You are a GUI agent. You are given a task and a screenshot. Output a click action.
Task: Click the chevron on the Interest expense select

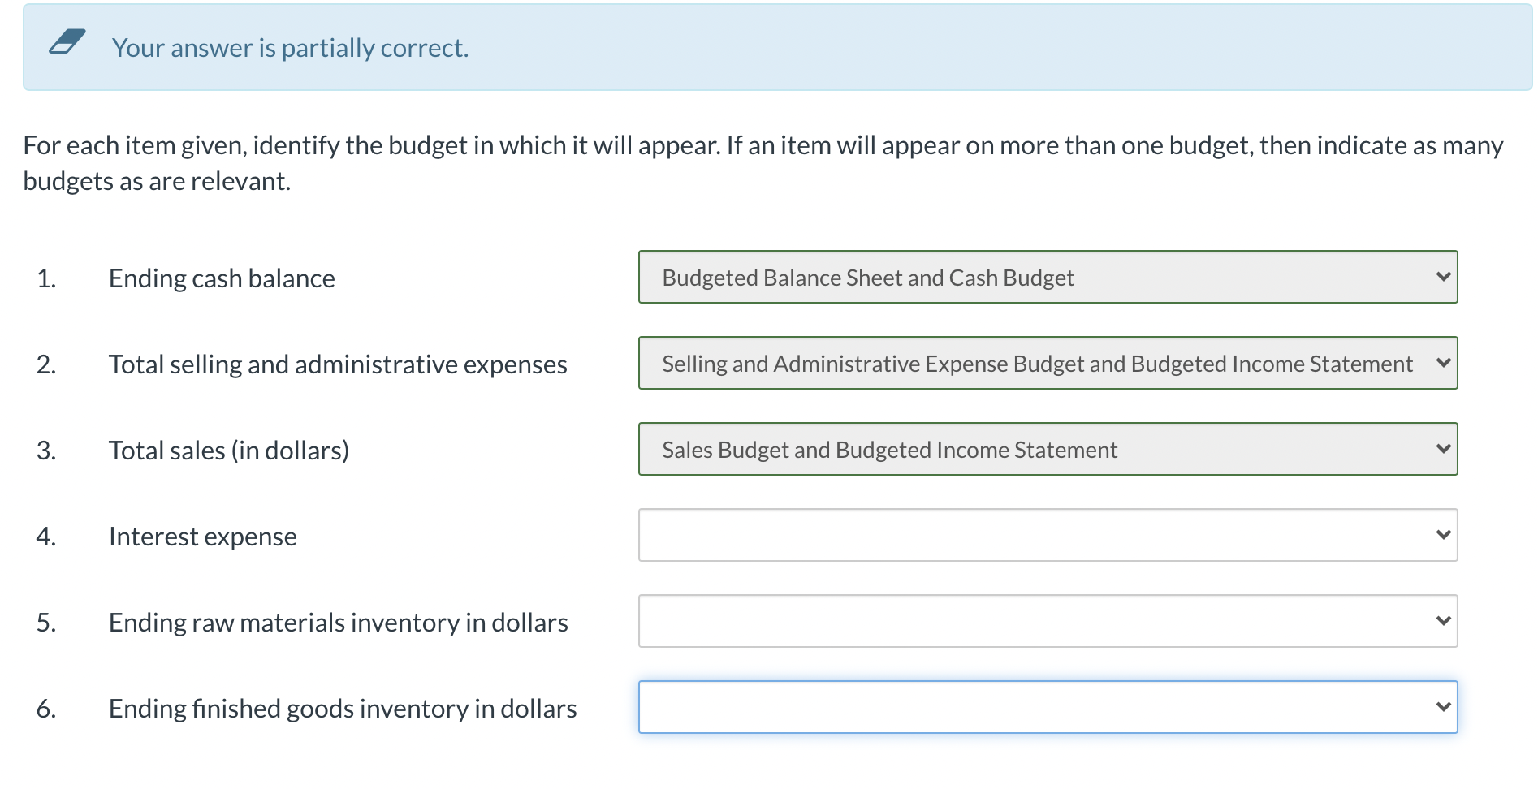click(x=1441, y=535)
